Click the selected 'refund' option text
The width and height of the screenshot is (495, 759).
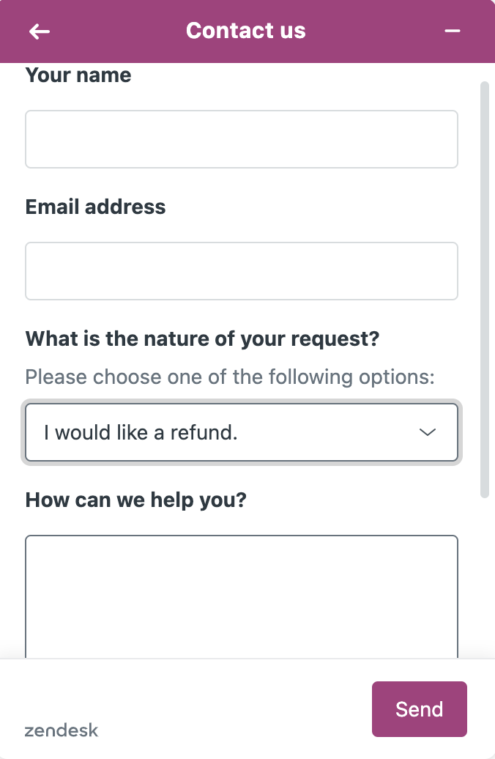click(x=141, y=432)
